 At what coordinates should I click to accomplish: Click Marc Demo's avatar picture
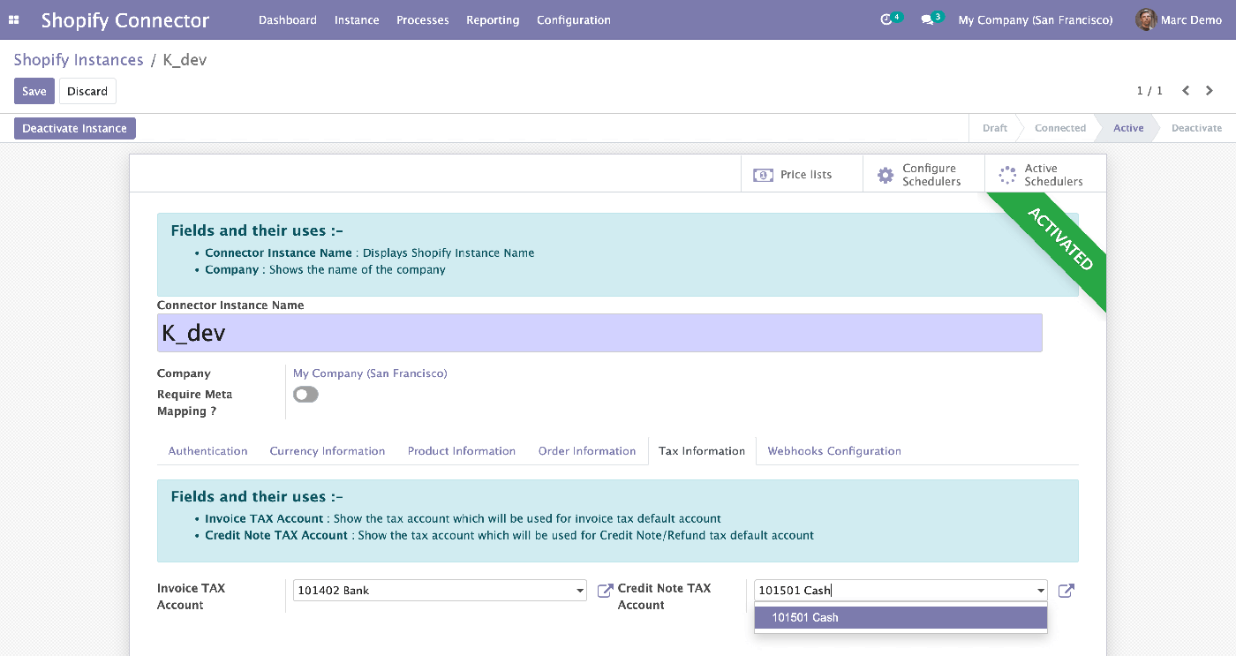click(1146, 19)
